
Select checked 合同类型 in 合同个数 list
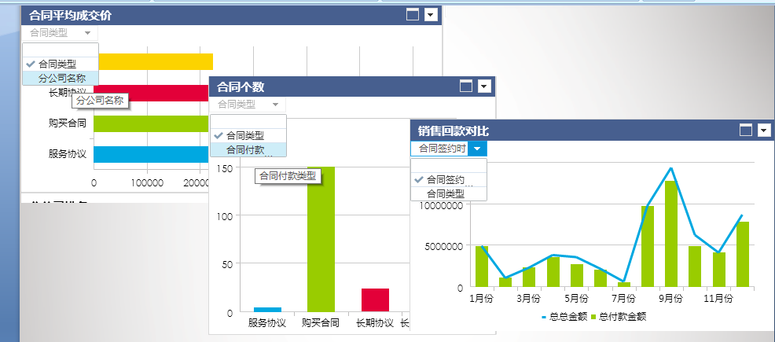(244, 135)
